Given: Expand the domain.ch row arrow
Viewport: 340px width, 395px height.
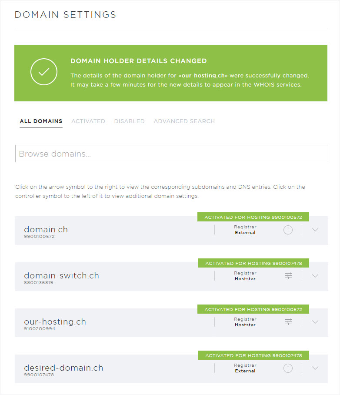Looking at the screenshot, I should [316, 230].
